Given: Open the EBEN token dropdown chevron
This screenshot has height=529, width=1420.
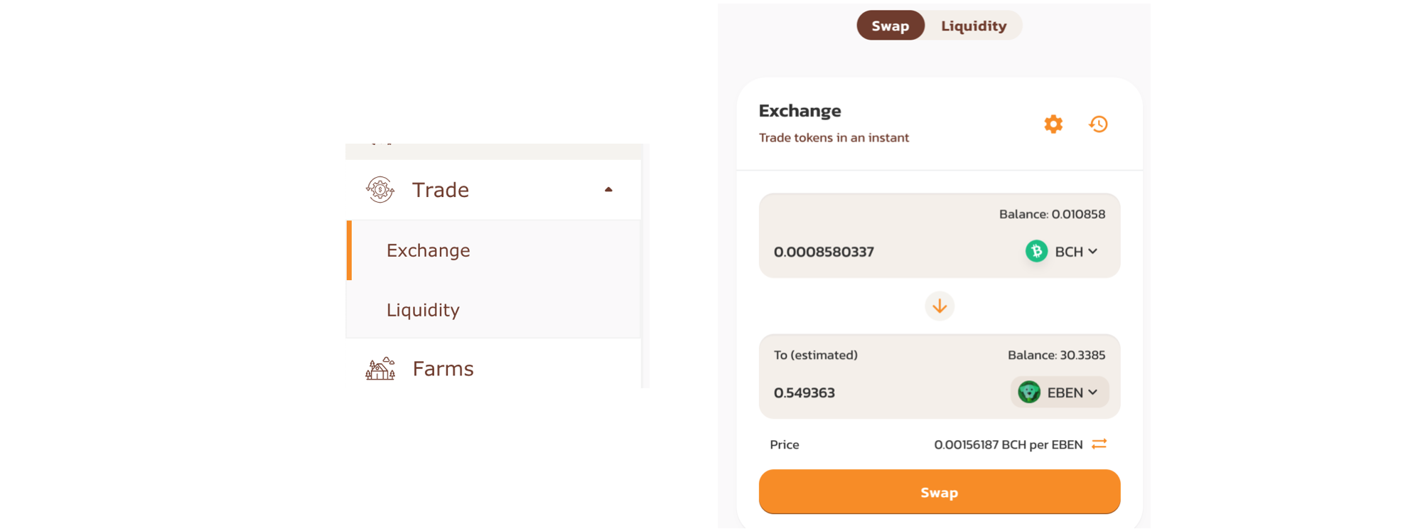Looking at the screenshot, I should click(1093, 392).
